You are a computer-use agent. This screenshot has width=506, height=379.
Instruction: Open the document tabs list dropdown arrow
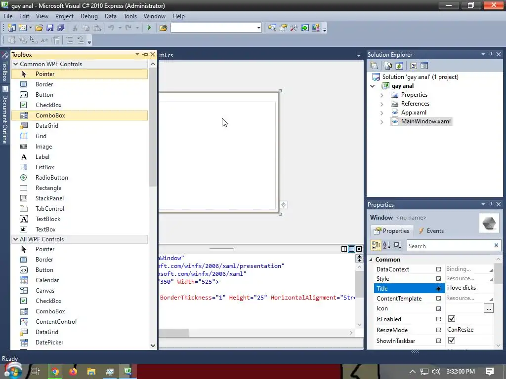359,55
